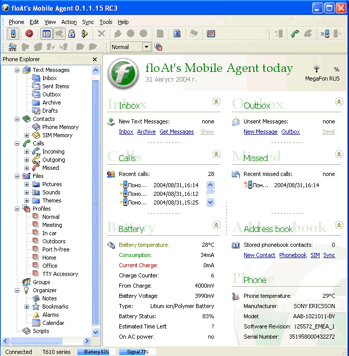Select the Alarms item in tree
This screenshot has height=356, width=349.
pyautogui.click(x=50, y=315)
